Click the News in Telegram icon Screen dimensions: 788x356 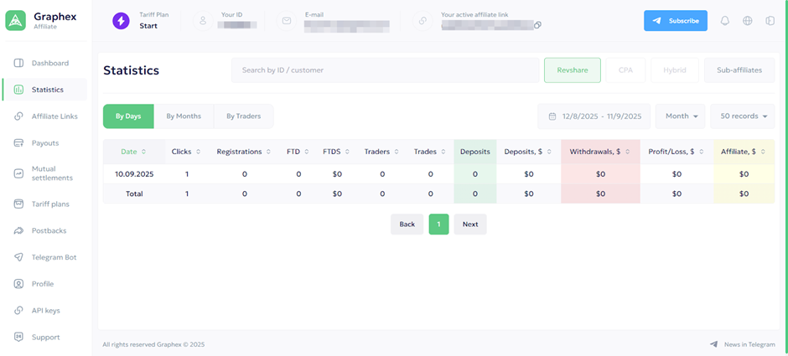[713, 344]
